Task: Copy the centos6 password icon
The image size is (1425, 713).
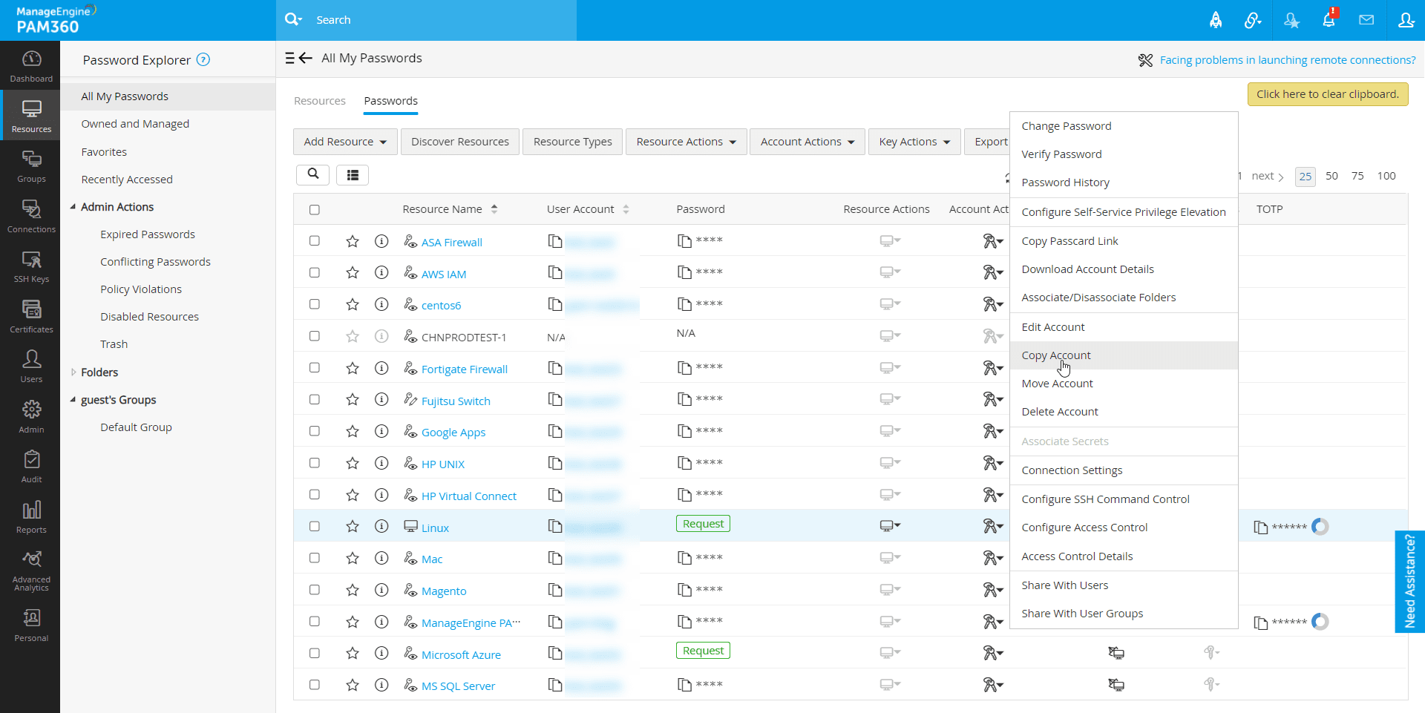Action: coord(684,304)
